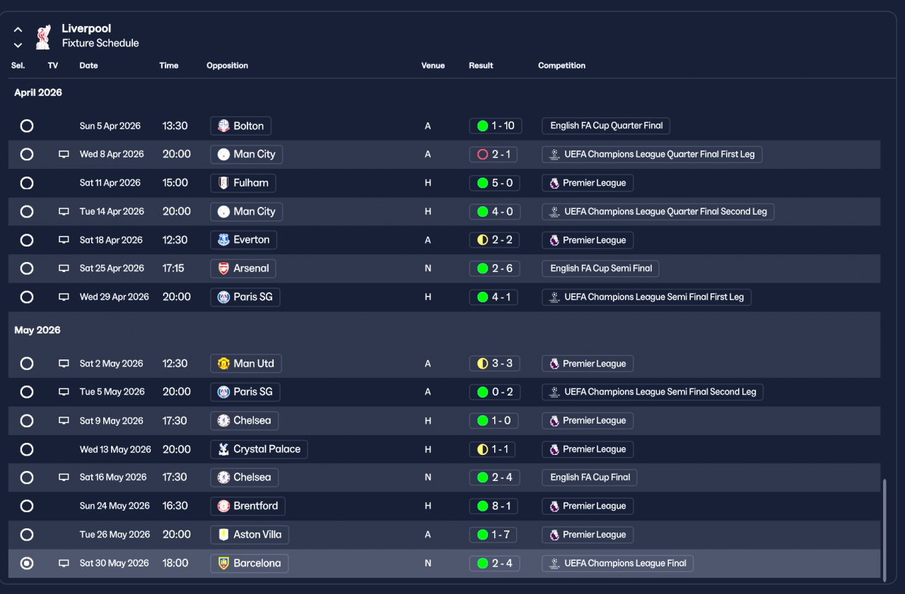
Task: Click the Bolton club badge
Action: tap(223, 126)
